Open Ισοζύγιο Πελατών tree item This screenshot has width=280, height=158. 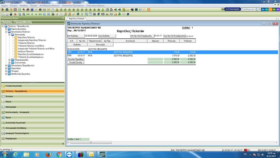point(25,51)
